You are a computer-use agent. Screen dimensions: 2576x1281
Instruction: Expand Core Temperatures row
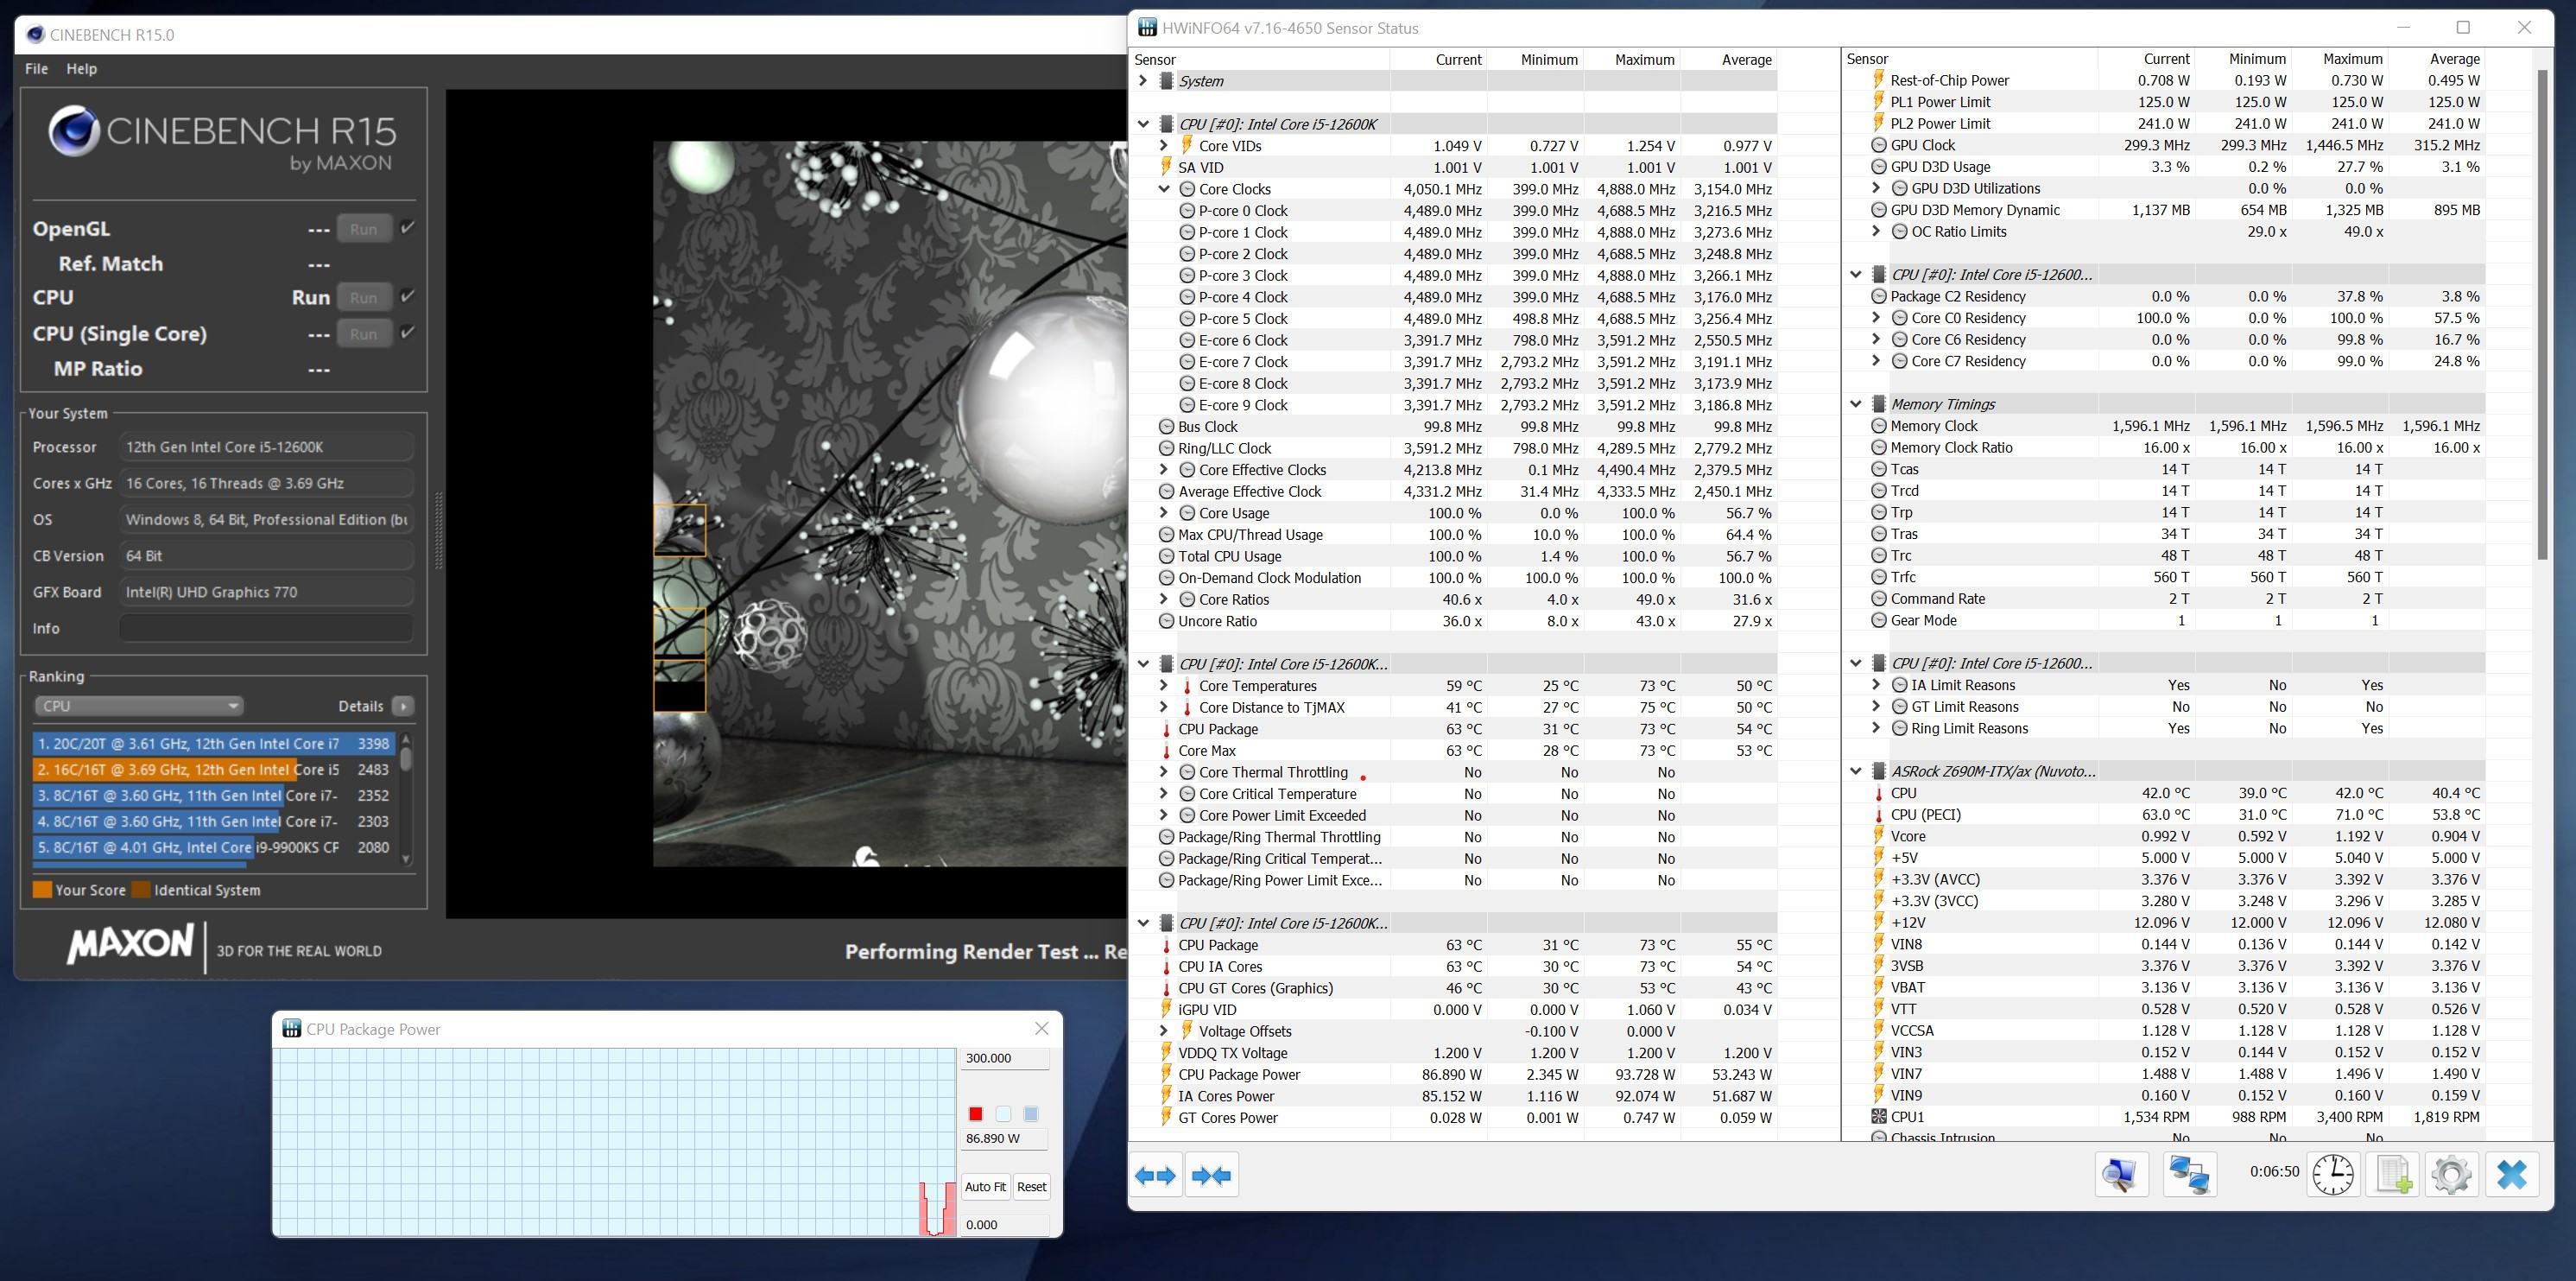pyautogui.click(x=1164, y=686)
